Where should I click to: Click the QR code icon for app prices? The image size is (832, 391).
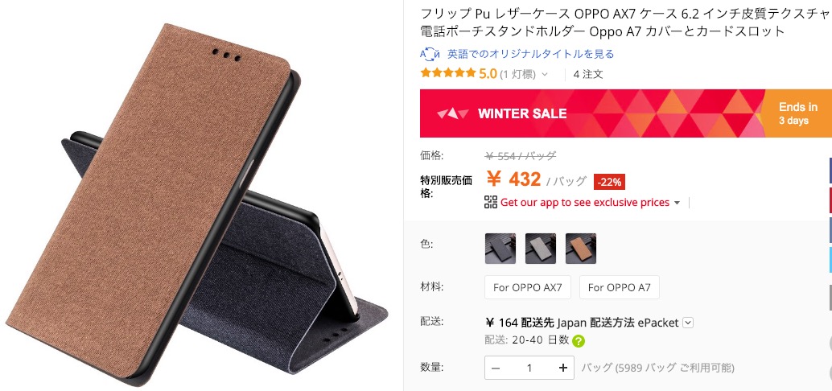(x=491, y=202)
